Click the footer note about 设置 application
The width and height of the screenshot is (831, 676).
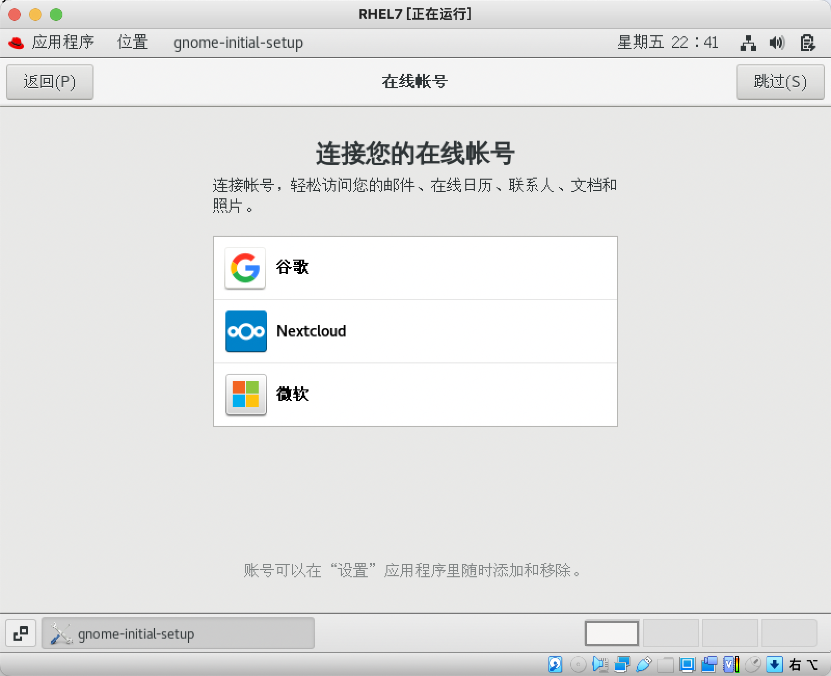[413, 571]
